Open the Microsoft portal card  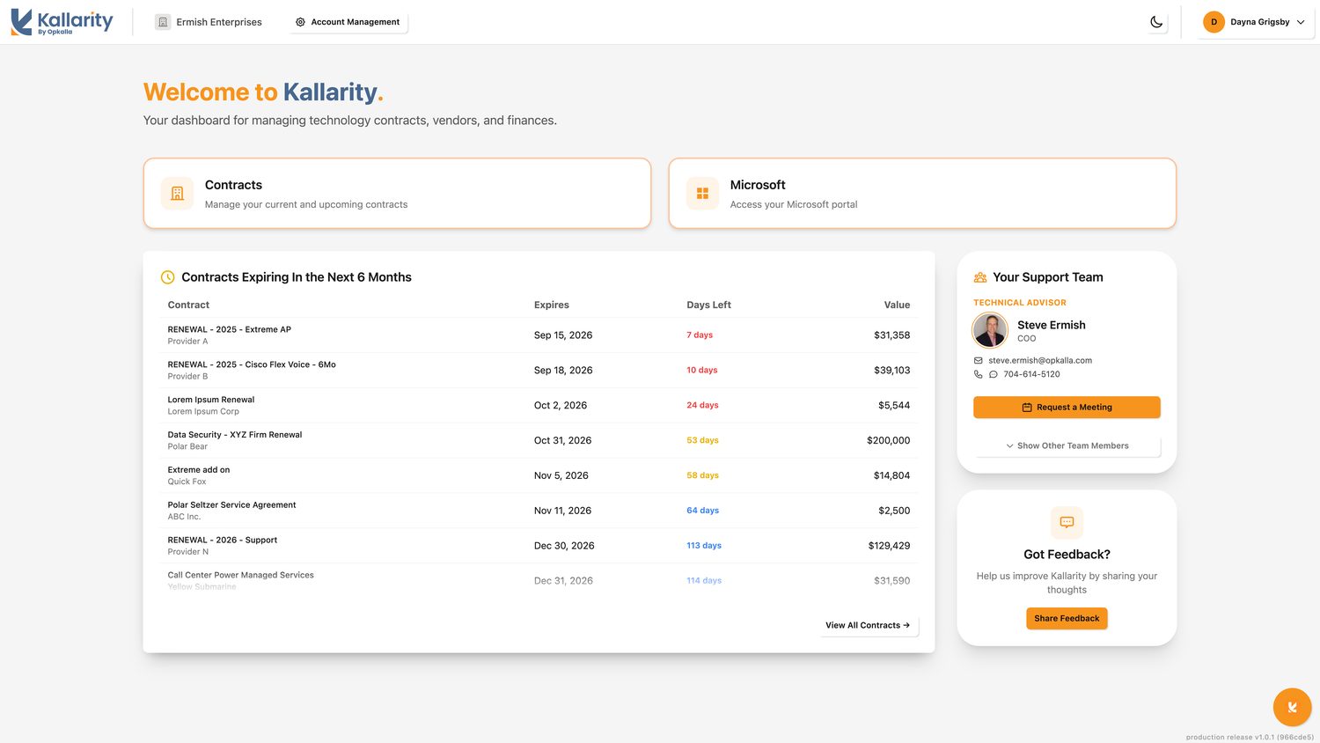click(x=922, y=194)
